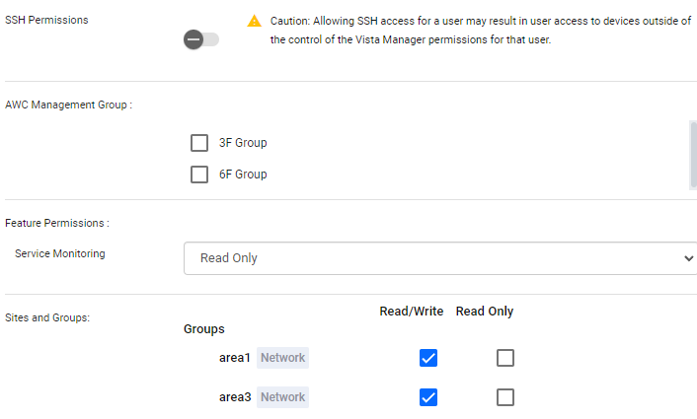Click the AWC Management Group list scrollbar

[x=691, y=153]
